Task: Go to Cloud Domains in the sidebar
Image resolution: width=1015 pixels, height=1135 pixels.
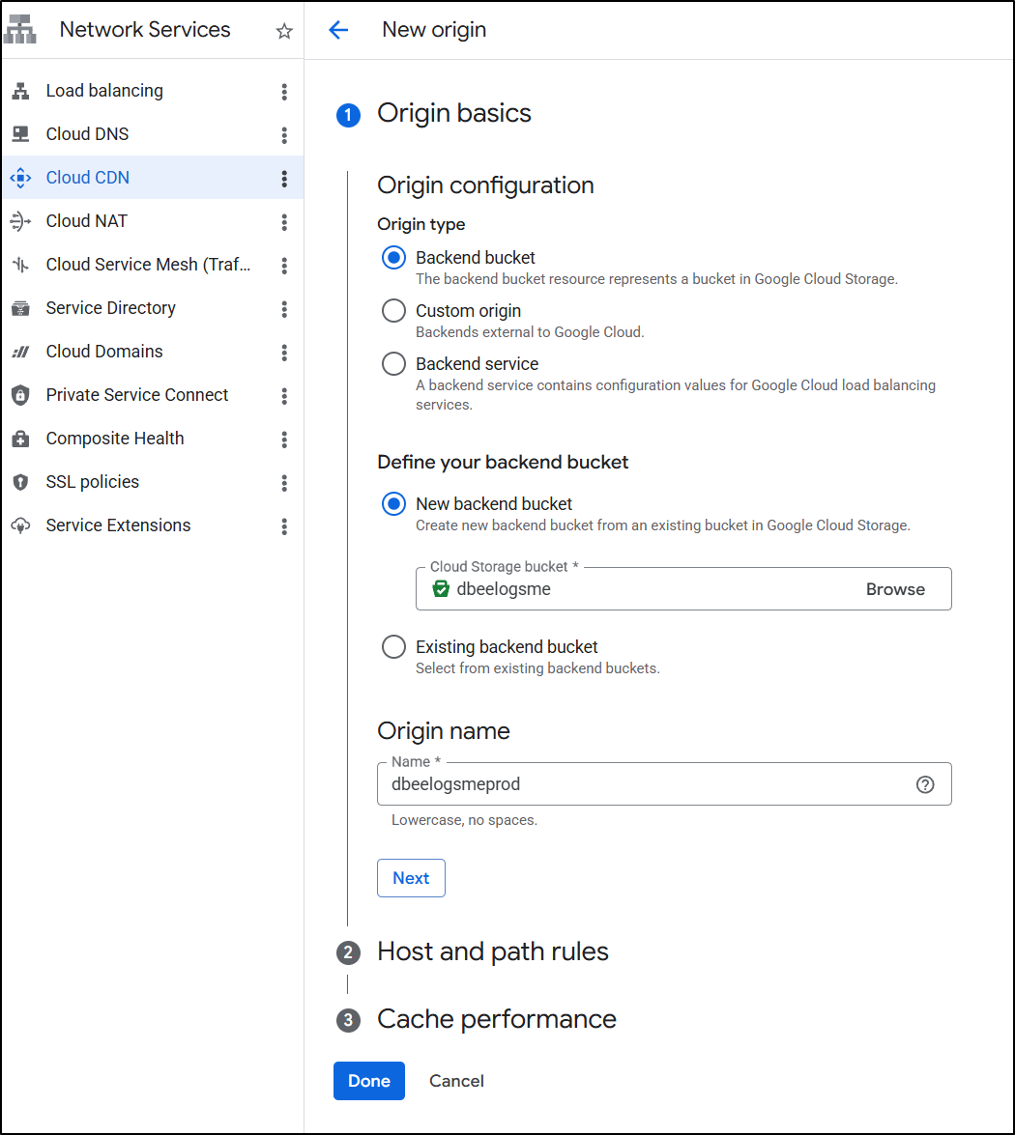Action: pos(104,352)
